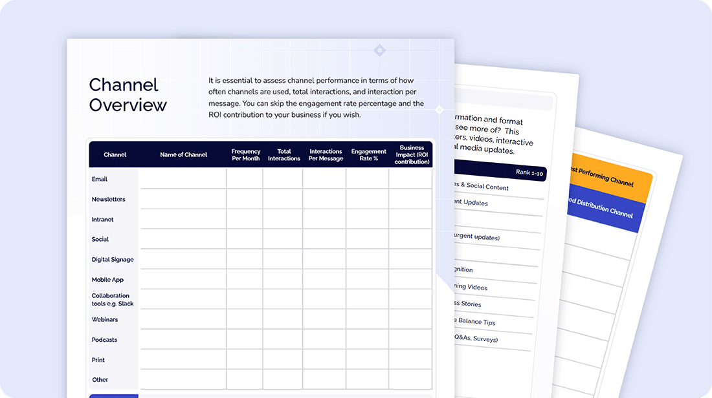Image resolution: width=712 pixels, height=398 pixels.
Task: Select the Newsletters row label
Action: [109, 199]
